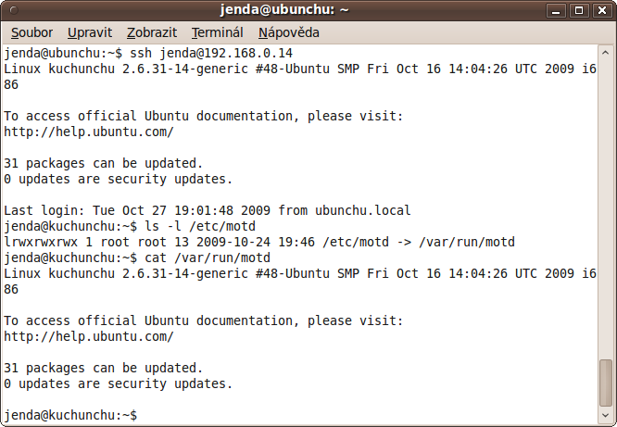Click the empty scrollbar track above the thumb
Image resolution: width=617 pixels, height=427 pixels.
tap(605, 208)
